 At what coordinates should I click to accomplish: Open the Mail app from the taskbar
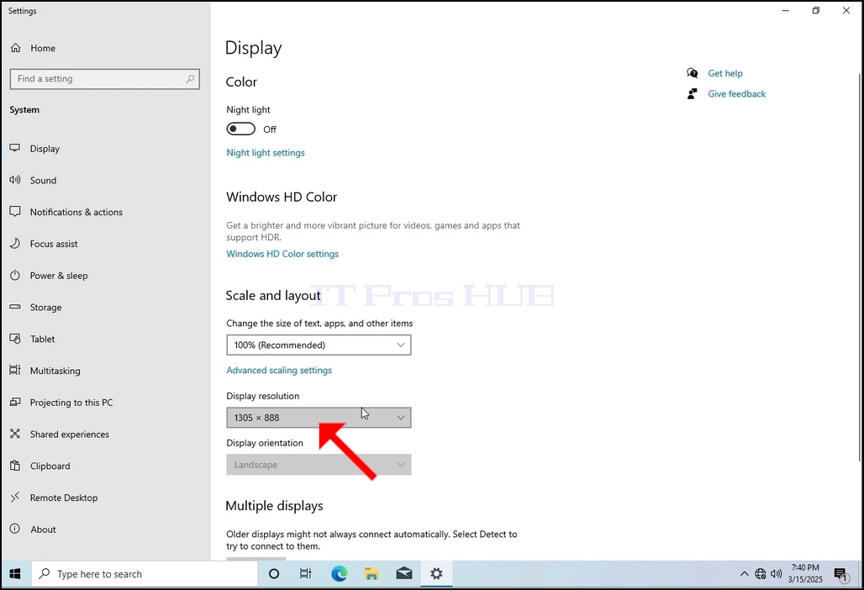coord(404,574)
